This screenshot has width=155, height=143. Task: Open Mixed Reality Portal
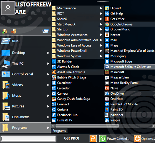point(130,83)
